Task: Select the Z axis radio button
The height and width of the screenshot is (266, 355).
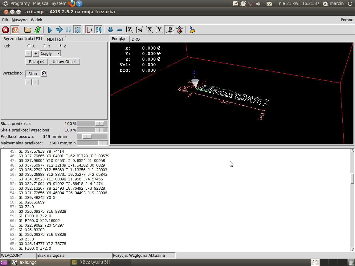Action: (x=60, y=46)
